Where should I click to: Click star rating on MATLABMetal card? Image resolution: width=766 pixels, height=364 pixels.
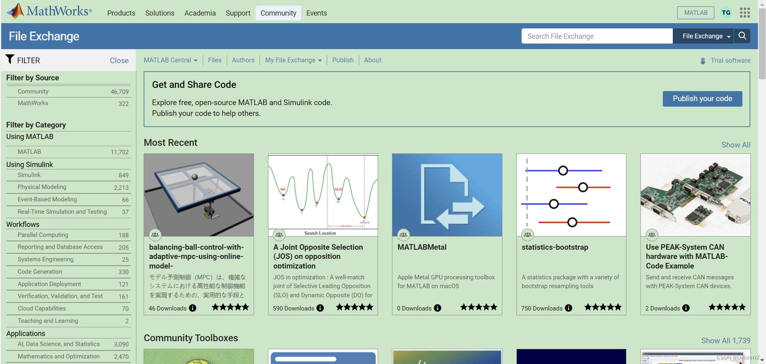(x=479, y=307)
